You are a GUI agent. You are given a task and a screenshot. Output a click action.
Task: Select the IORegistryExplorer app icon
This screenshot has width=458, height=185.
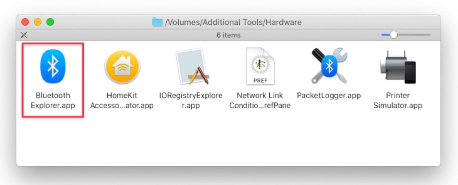coord(192,66)
